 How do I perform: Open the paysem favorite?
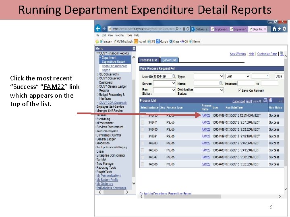pos(106,41)
